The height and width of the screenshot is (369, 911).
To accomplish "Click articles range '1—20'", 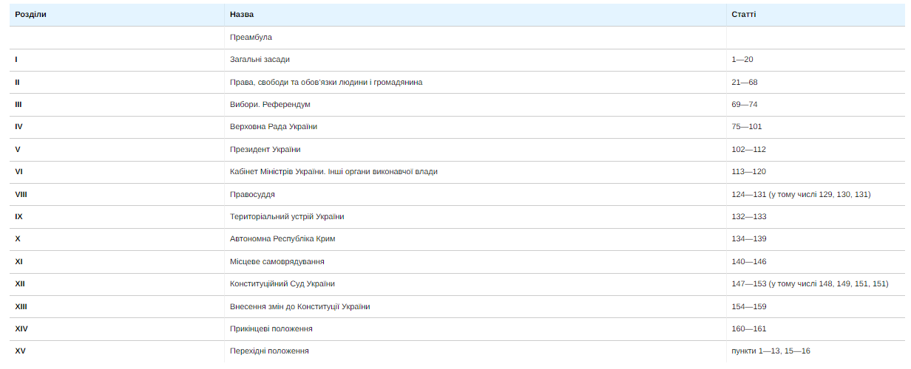I will [742, 60].
